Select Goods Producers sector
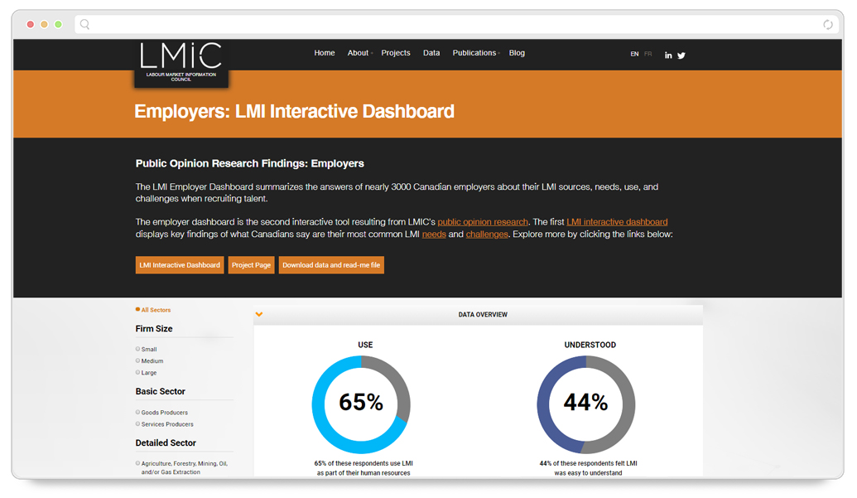Viewport: 857px width, 498px height. tap(161, 412)
